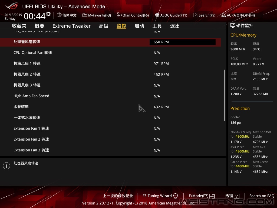Open Search question mark icon
This screenshot has width=277, height=208.
pos(195,15)
